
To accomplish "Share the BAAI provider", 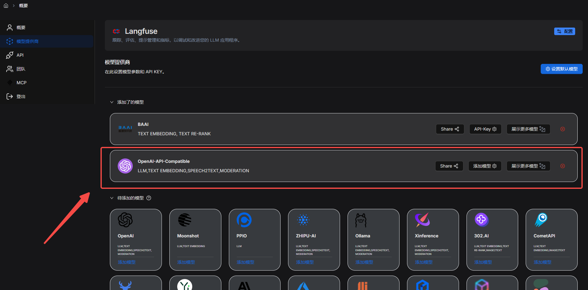I will pyautogui.click(x=450, y=129).
